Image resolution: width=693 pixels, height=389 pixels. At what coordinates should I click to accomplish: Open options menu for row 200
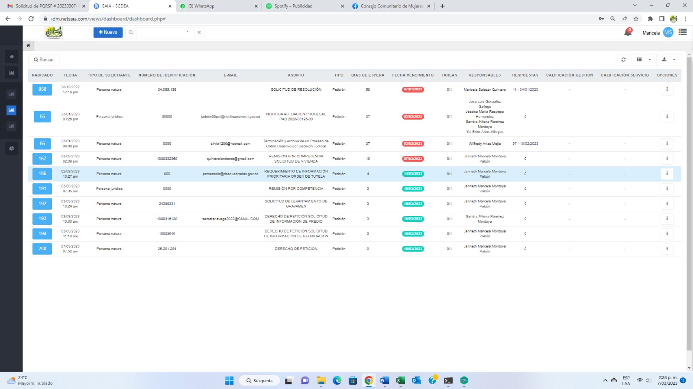coord(667,249)
